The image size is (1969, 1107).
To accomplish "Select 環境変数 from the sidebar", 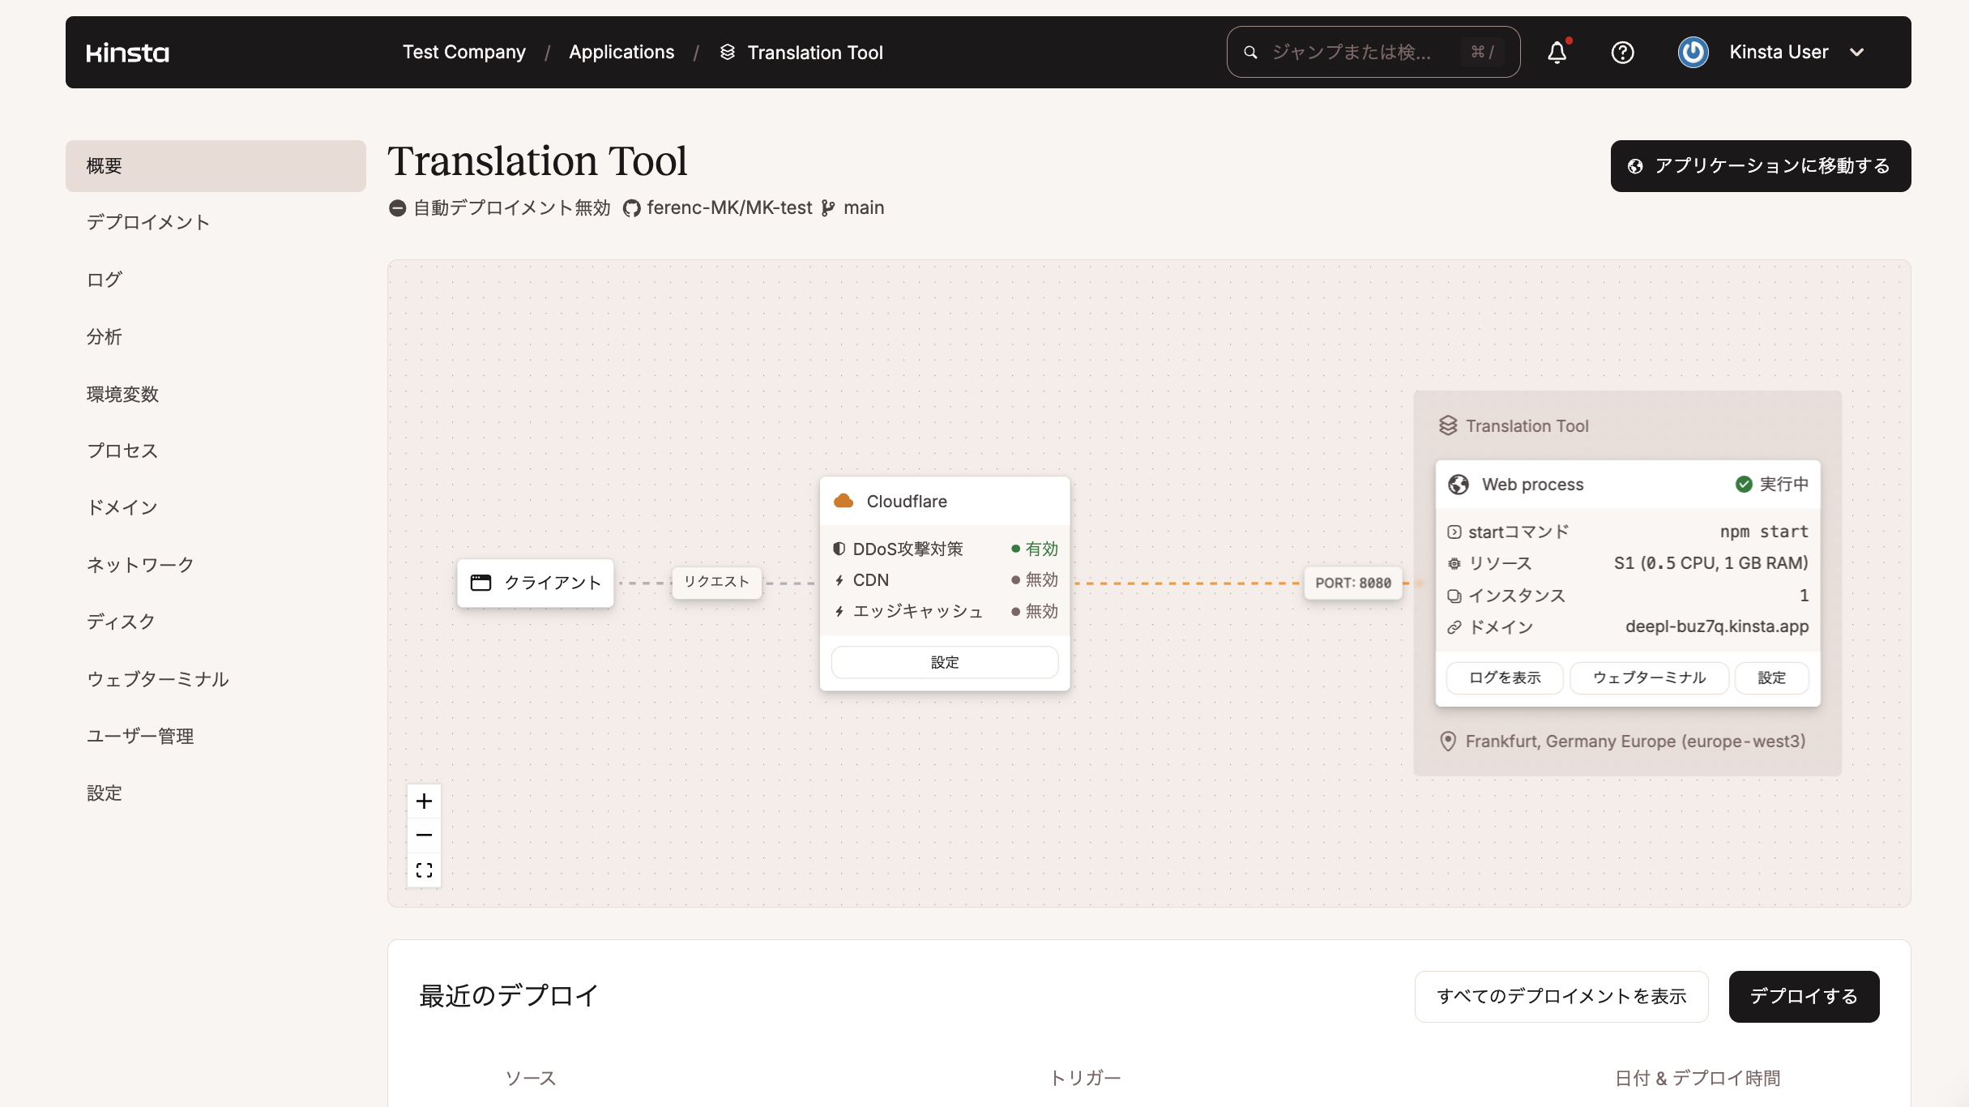I will pos(122,394).
